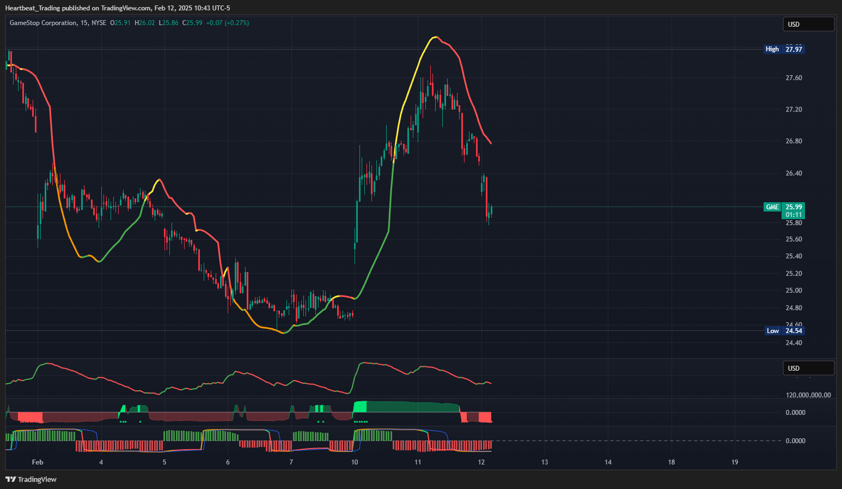This screenshot has width=842, height=489.
Task: Select the close value C25.99
Action: click(x=192, y=23)
